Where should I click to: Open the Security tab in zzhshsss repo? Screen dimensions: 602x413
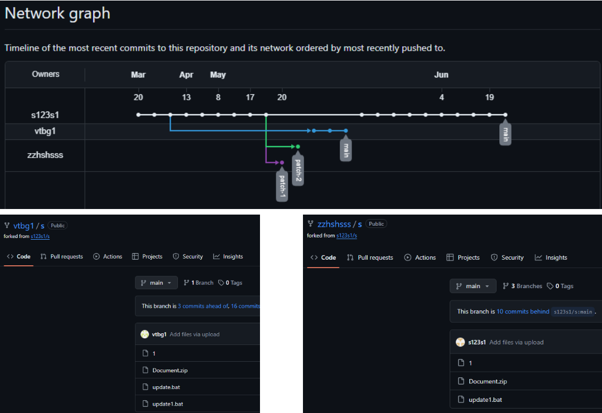tap(507, 257)
